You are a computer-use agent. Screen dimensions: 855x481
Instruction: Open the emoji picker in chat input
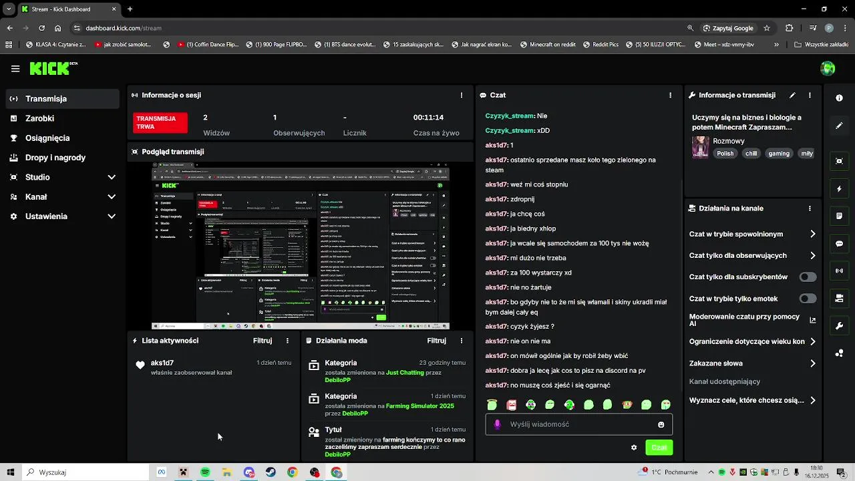pyautogui.click(x=661, y=424)
